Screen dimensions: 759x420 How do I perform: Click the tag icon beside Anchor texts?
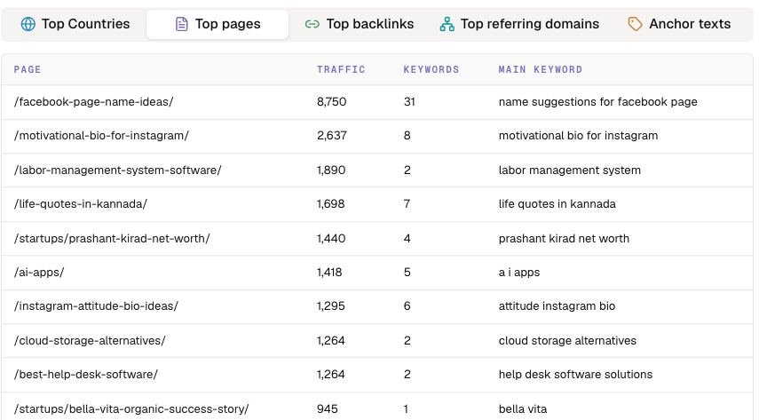click(x=635, y=24)
